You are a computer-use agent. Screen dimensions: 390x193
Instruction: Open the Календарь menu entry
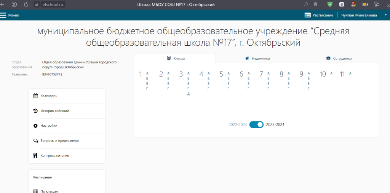coord(49,96)
